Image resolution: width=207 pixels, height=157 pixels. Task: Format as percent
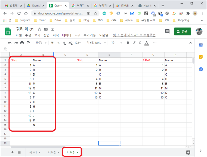tap(58, 43)
